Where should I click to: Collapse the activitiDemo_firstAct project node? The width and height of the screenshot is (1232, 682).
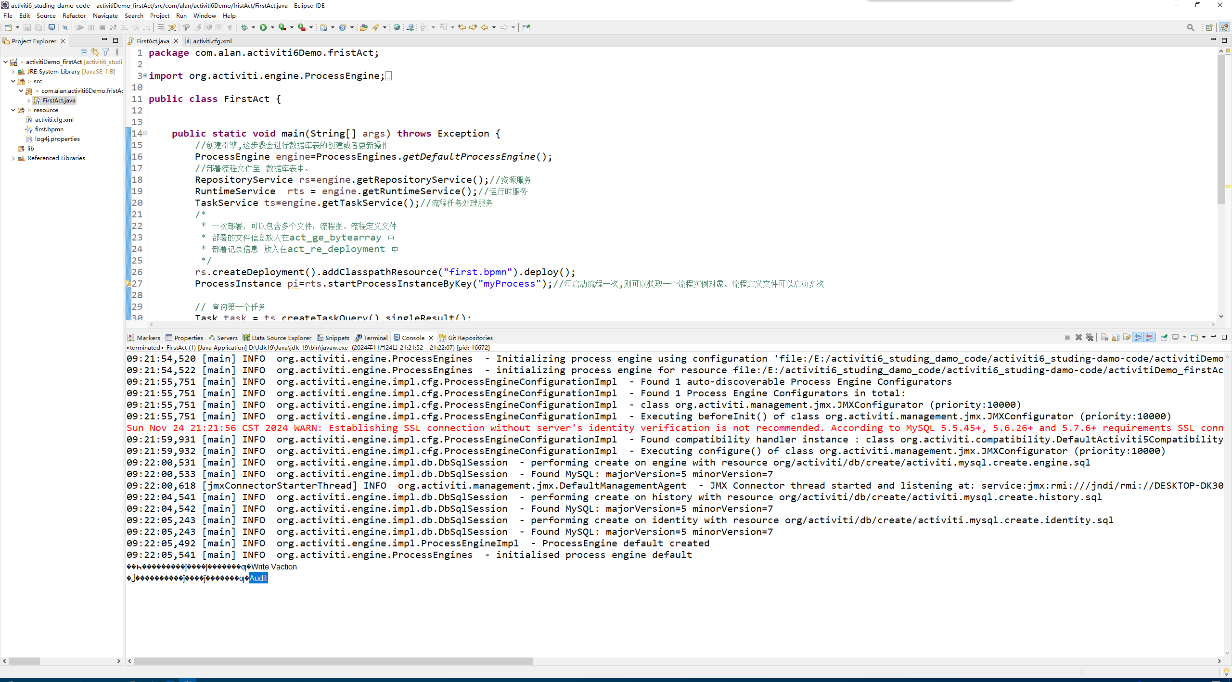[x=5, y=62]
